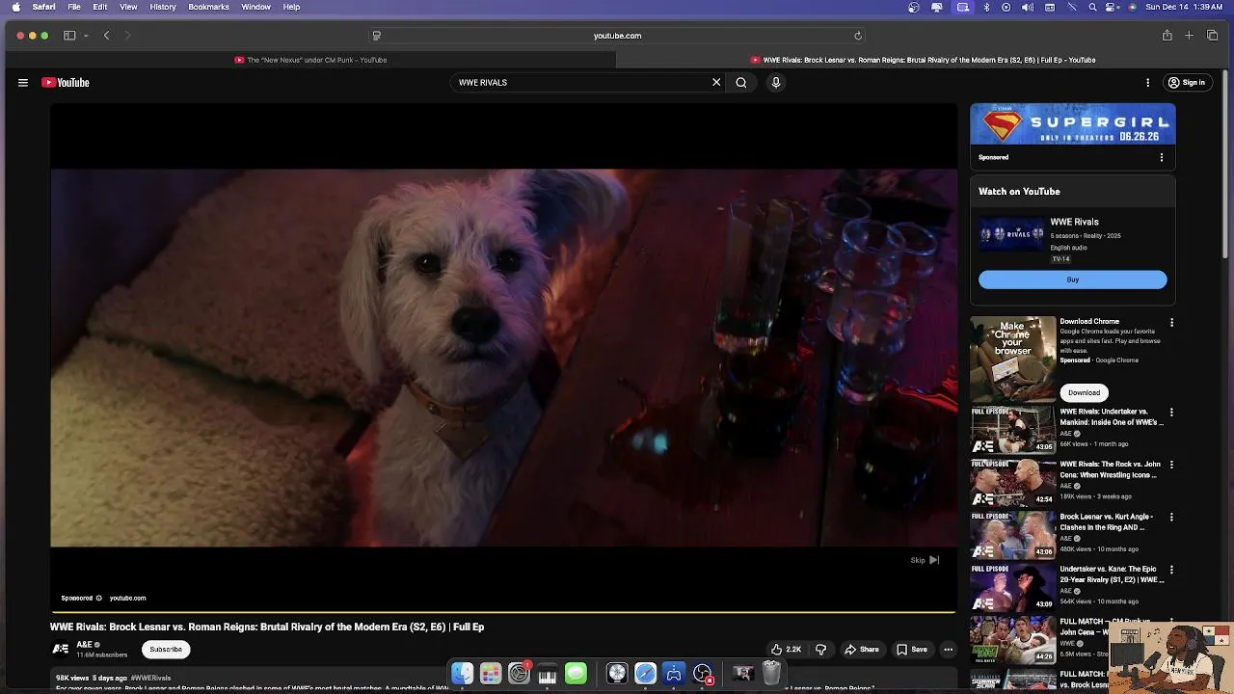Open OBS from the Dock
This screenshot has height=694, width=1234.
[702, 674]
